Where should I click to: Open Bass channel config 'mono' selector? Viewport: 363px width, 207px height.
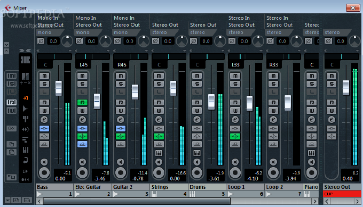[x=49, y=32]
